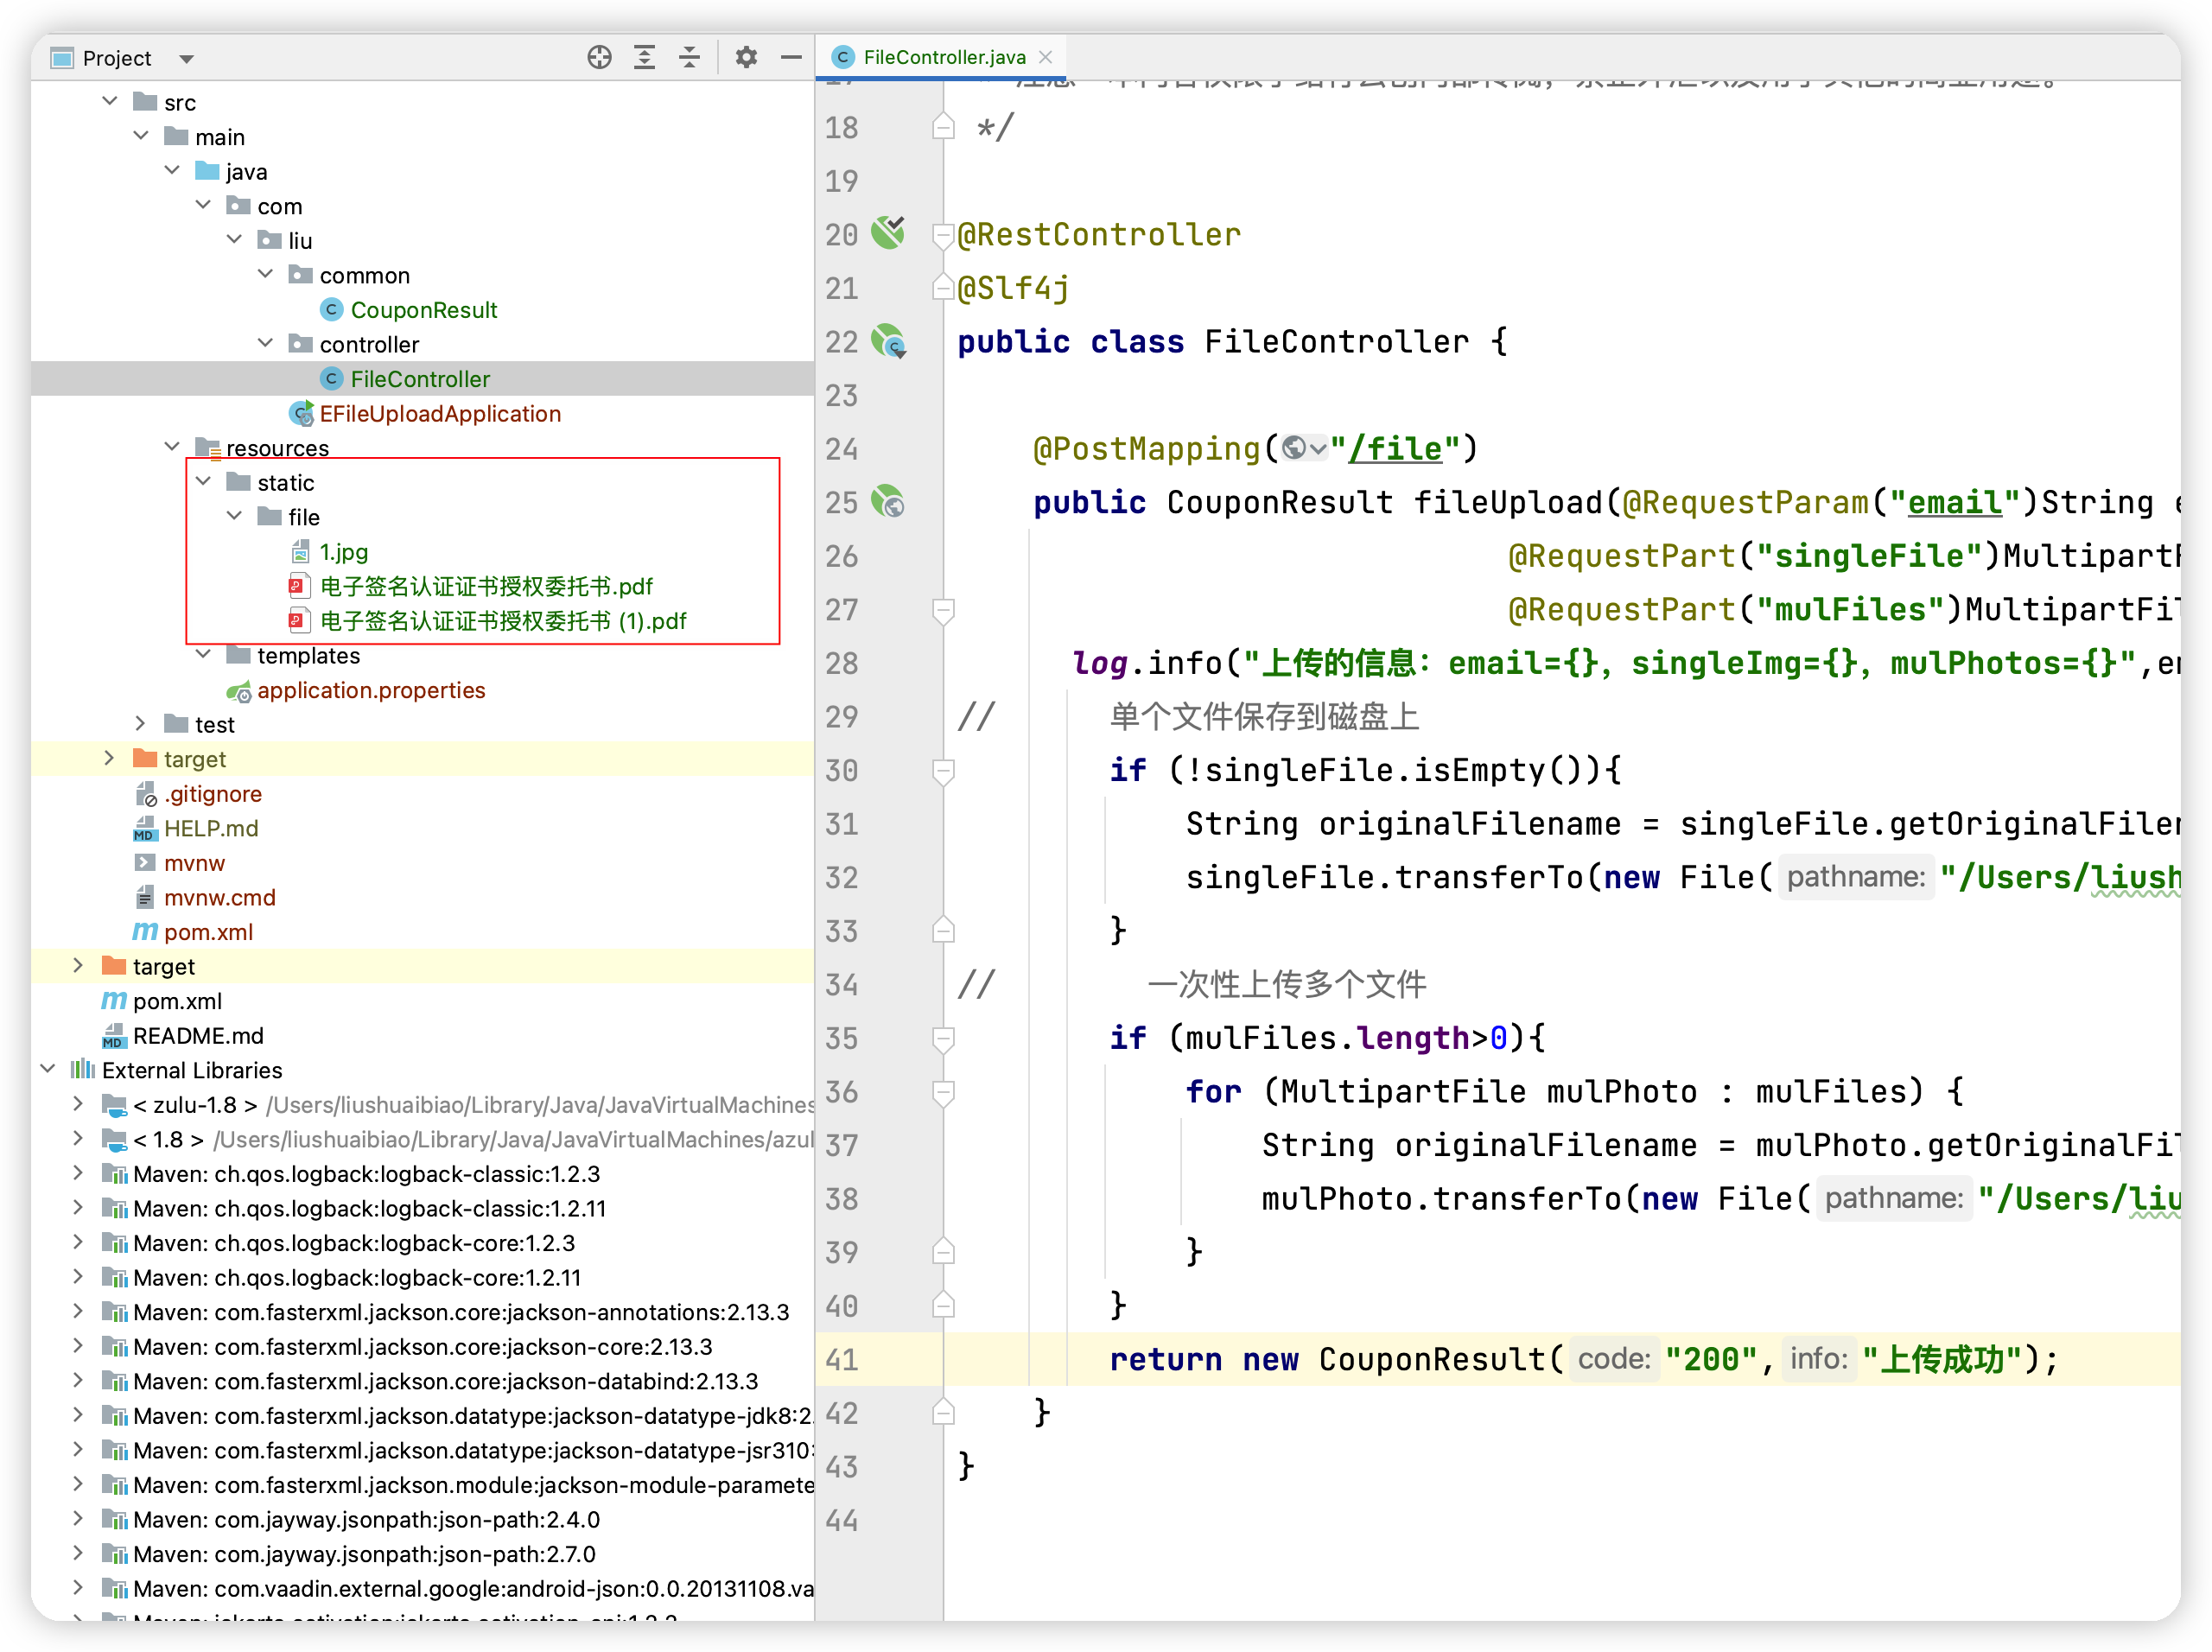2212x1652 pixels.
Task: Select 电子签名认证证书授权委托书 (1).pdf file
Action: [x=503, y=621]
